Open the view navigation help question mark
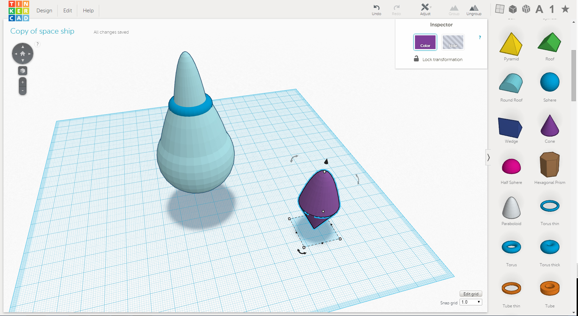The width and height of the screenshot is (578, 316). click(x=38, y=44)
